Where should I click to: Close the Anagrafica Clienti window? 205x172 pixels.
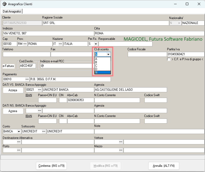(x=199, y=4)
